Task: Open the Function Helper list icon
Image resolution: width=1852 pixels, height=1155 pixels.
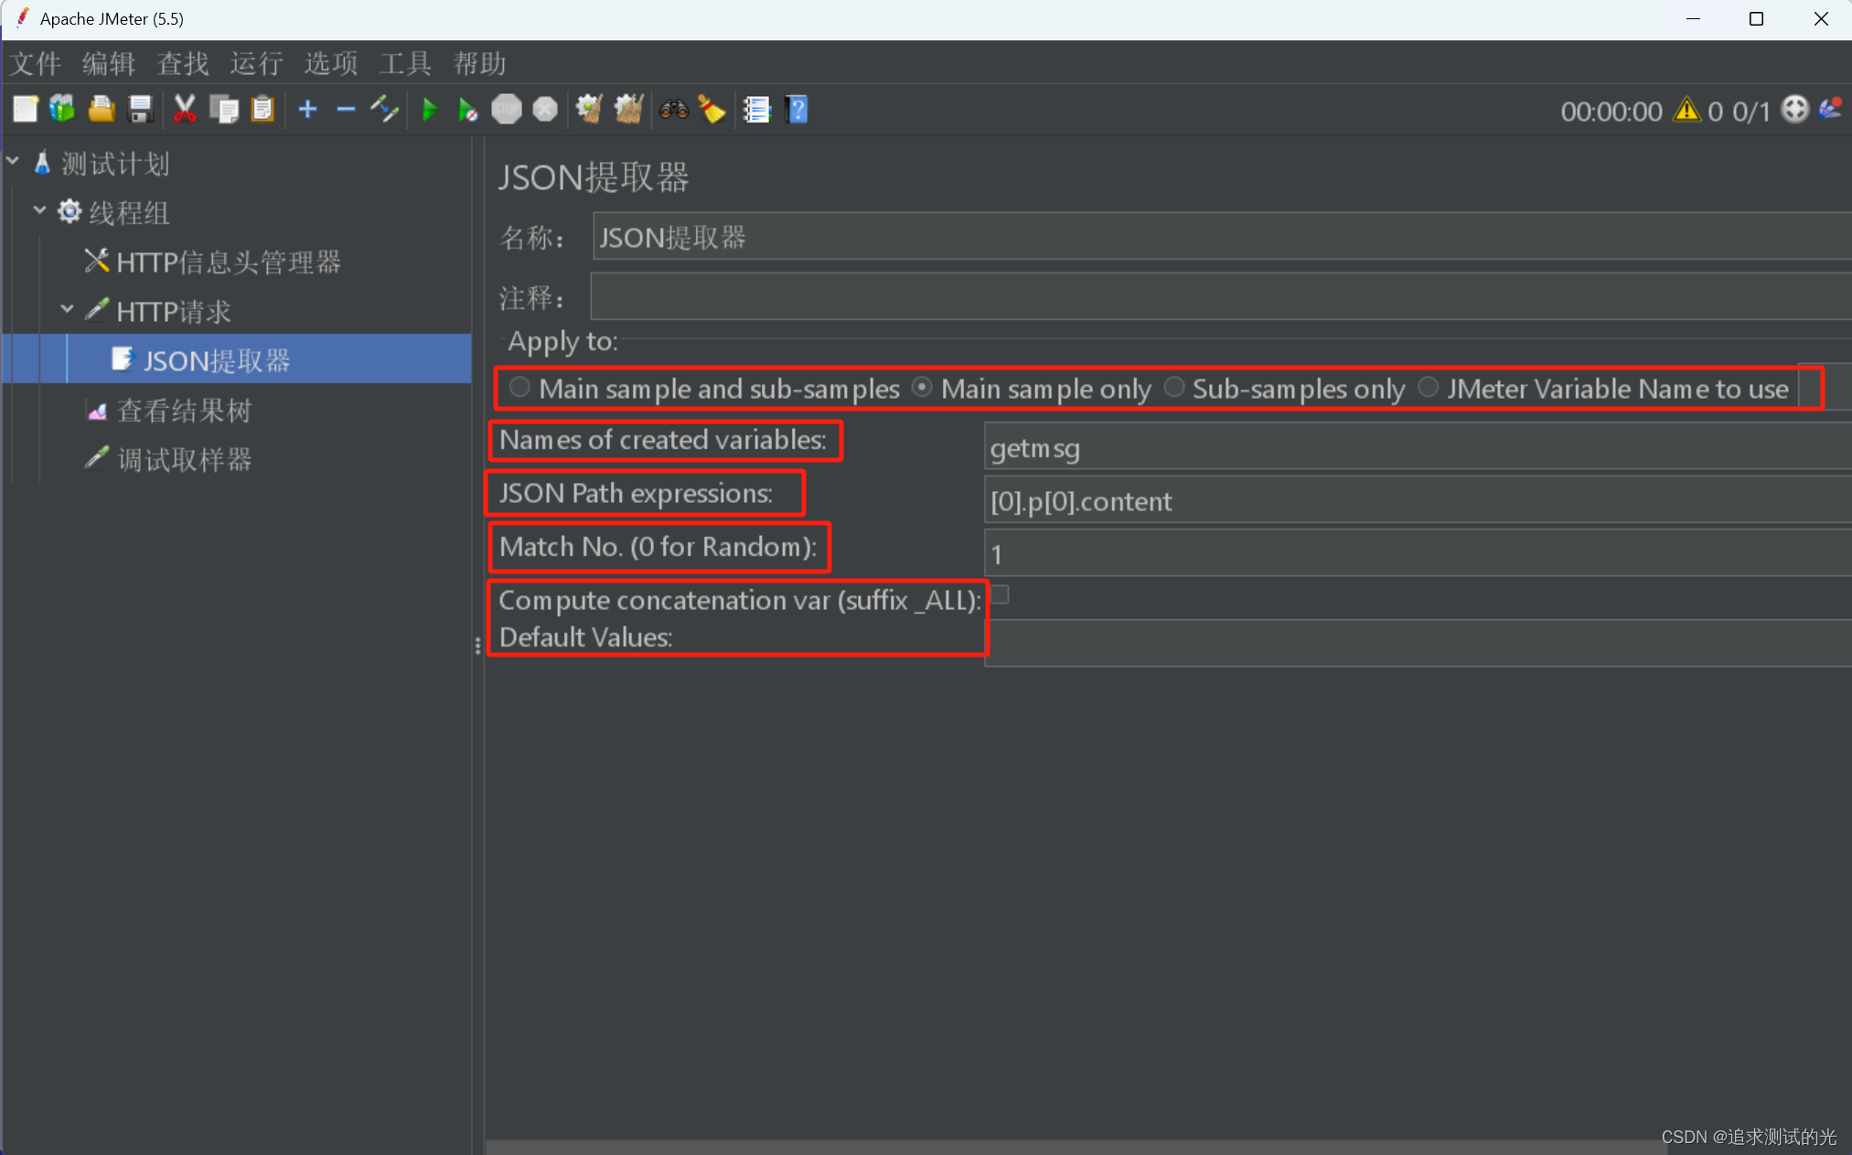Action: (x=757, y=110)
